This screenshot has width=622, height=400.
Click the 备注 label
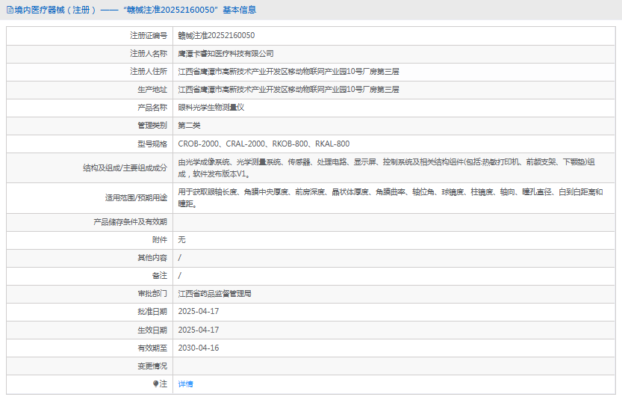click(x=160, y=276)
